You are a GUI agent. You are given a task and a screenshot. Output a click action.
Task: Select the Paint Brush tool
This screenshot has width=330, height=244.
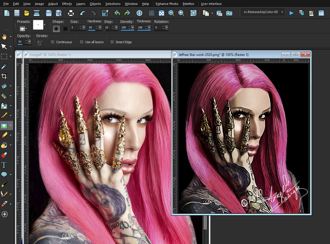click(5, 116)
